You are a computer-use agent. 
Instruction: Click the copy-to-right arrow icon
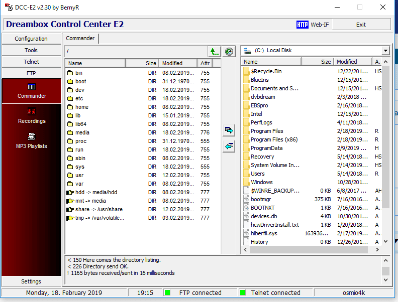[x=229, y=130]
